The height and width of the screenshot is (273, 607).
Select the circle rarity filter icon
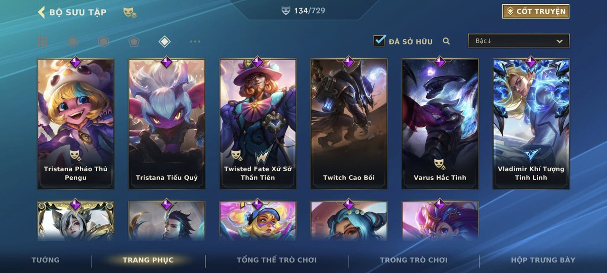(73, 42)
